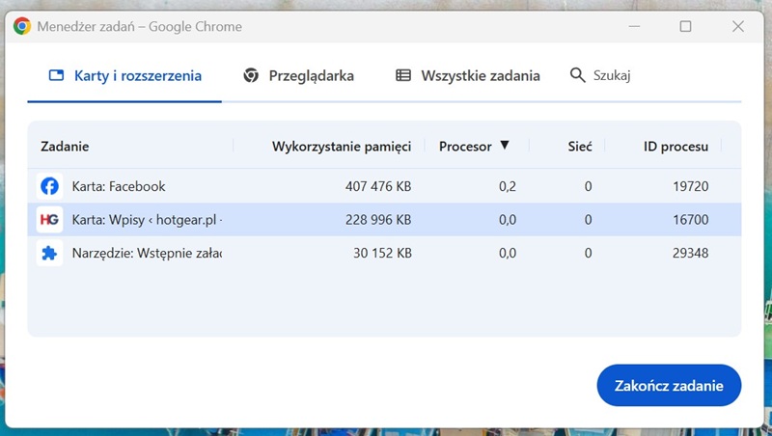
Task: Sort by ID procesu column
Action: tap(675, 147)
